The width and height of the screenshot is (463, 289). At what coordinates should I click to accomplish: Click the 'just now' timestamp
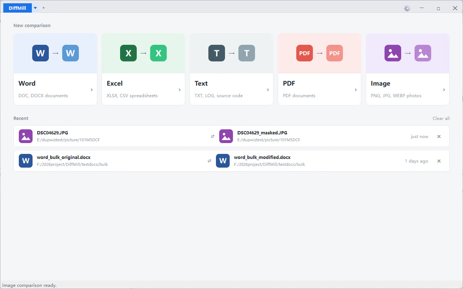pos(420,137)
